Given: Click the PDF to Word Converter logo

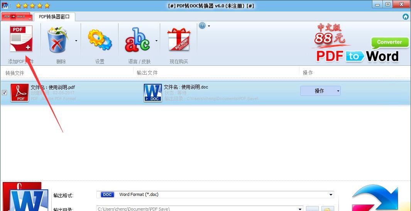Looking at the screenshot, I should click(x=362, y=50).
